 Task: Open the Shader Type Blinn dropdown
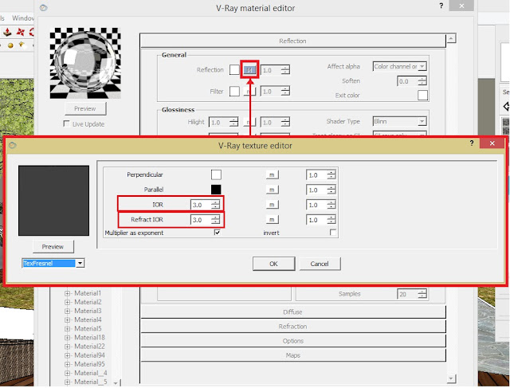click(x=422, y=122)
